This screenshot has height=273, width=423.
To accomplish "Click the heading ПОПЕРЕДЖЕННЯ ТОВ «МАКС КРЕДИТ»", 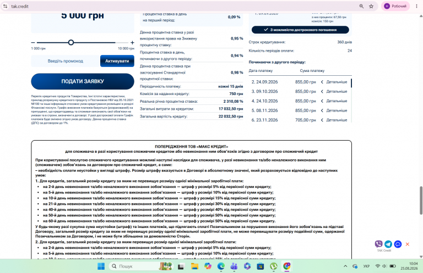I will (x=192, y=147).
